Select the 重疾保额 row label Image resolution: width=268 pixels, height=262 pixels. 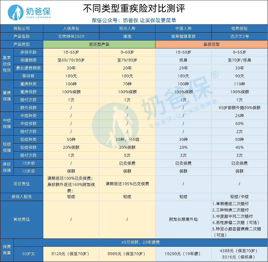[x=28, y=92]
